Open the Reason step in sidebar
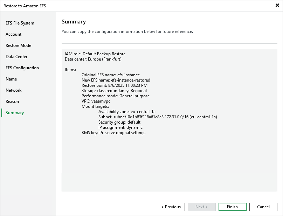Viewport: 283px width, 216px height. (x=12, y=102)
